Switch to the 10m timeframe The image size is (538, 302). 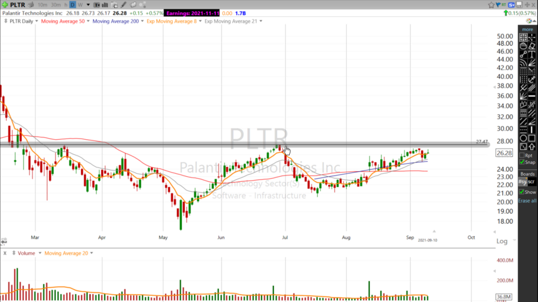click(43, 5)
